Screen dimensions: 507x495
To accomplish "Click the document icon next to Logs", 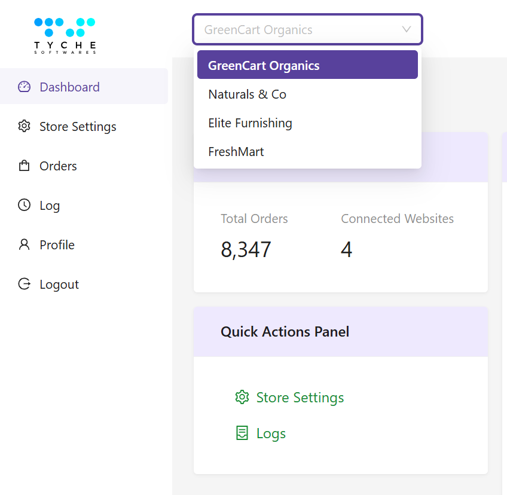I will [242, 433].
